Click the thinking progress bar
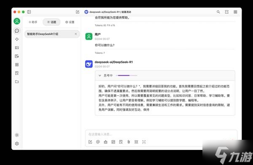Viewport: 253px width, 165px height. 126,75
